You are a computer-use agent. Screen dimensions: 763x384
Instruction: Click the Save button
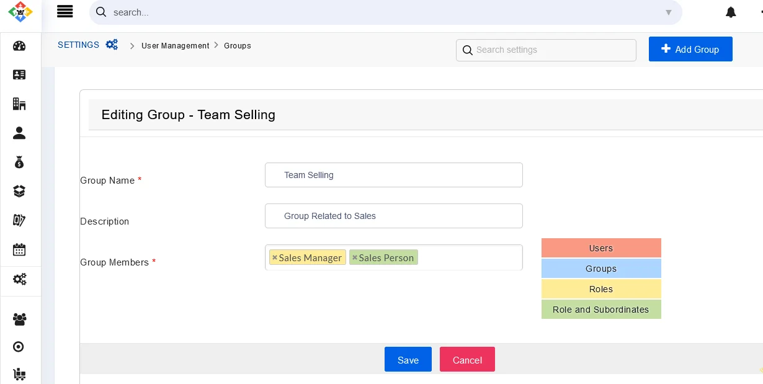coord(408,360)
